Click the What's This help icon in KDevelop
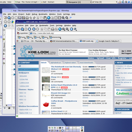 [70, 17]
